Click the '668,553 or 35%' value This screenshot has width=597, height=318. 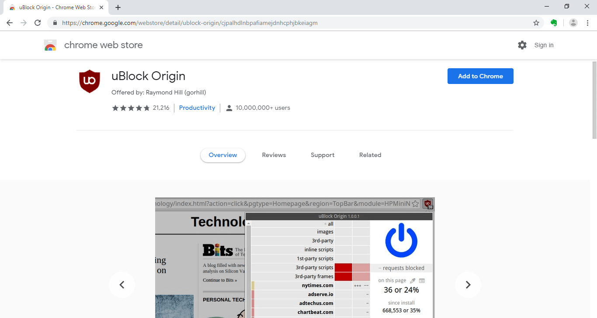click(x=401, y=311)
